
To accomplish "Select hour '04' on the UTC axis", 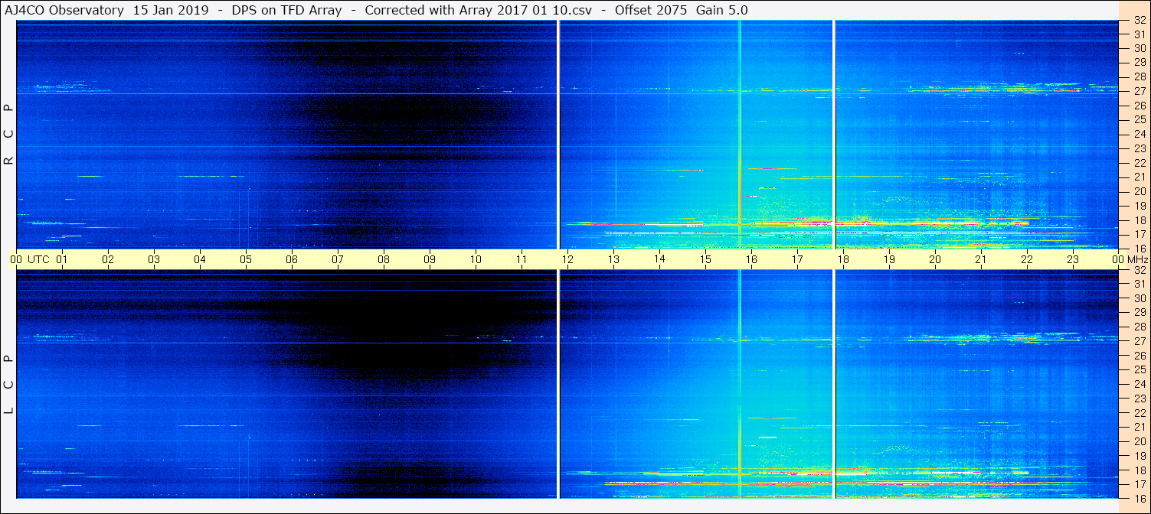I will point(200,259).
